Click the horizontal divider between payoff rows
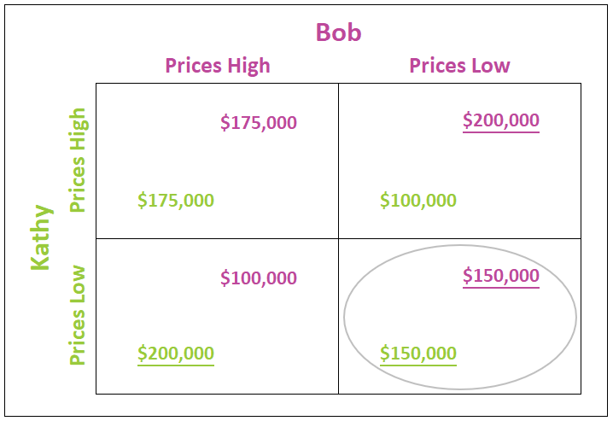 point(339,238)
